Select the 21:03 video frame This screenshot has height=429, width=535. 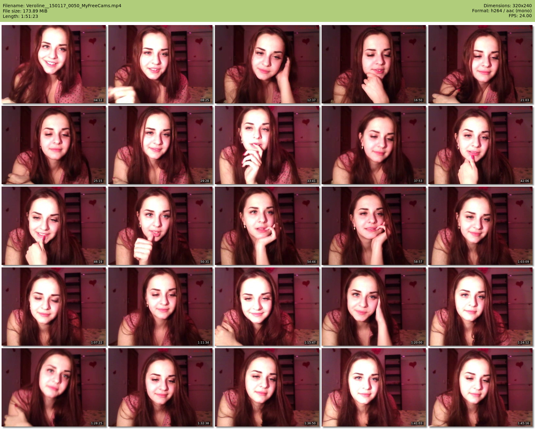(x=480, y=64)
